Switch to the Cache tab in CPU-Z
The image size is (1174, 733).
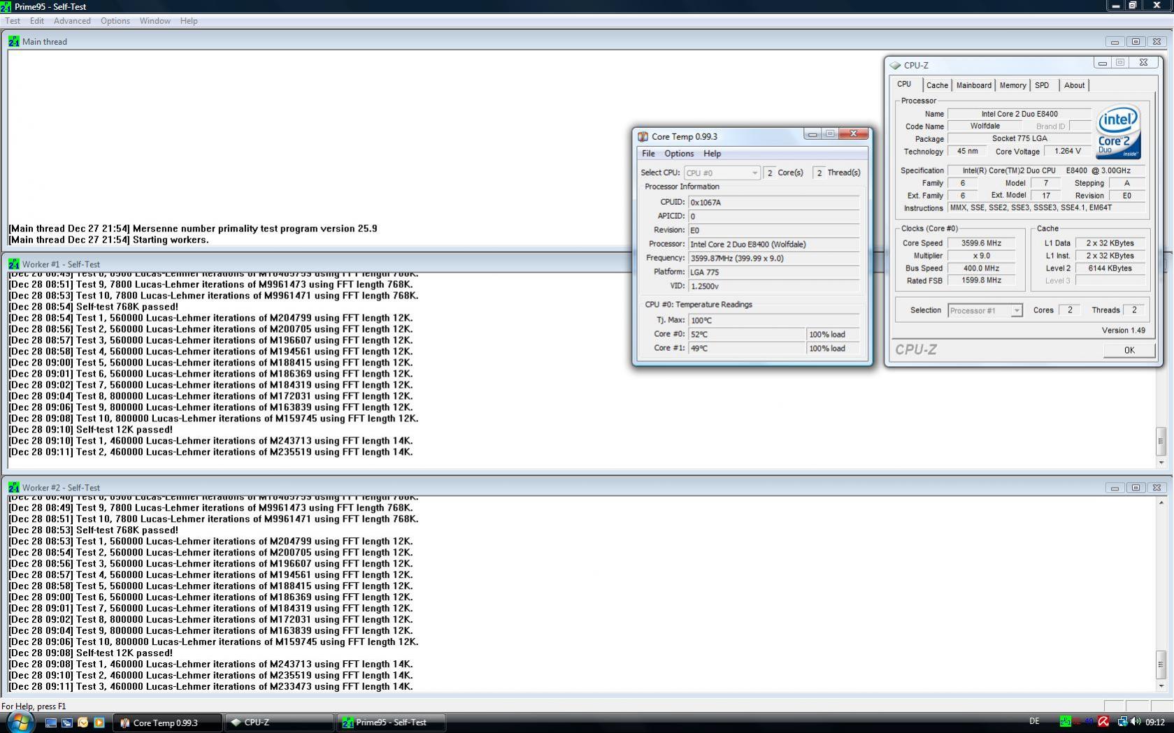[937, 85]
